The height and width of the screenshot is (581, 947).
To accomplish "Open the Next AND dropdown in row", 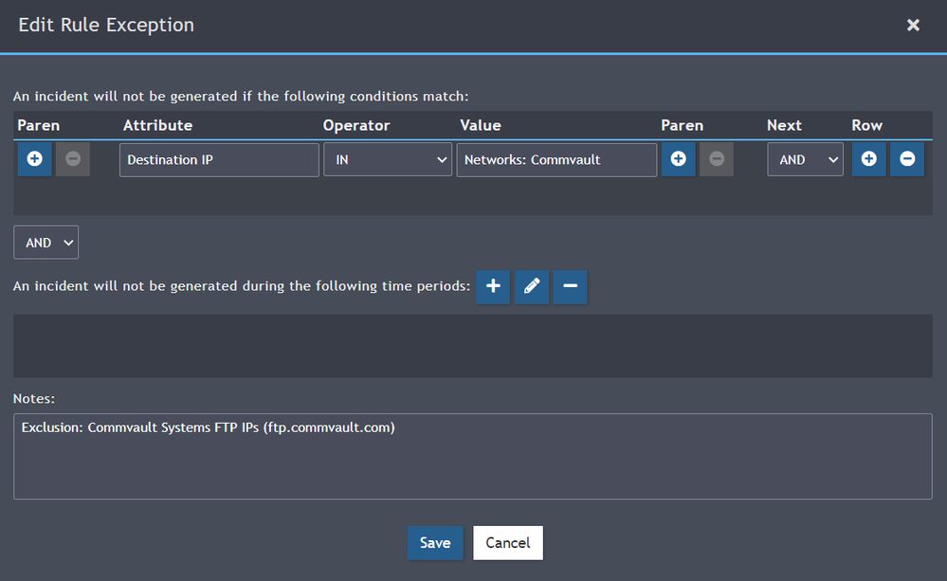I will 805,160.
